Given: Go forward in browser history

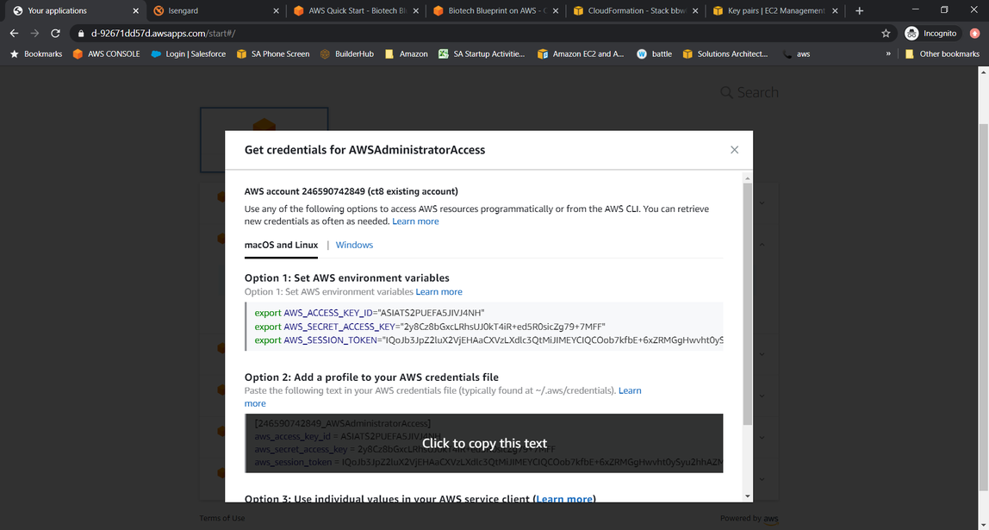Looking at the screenshot, I should [34, 33].
